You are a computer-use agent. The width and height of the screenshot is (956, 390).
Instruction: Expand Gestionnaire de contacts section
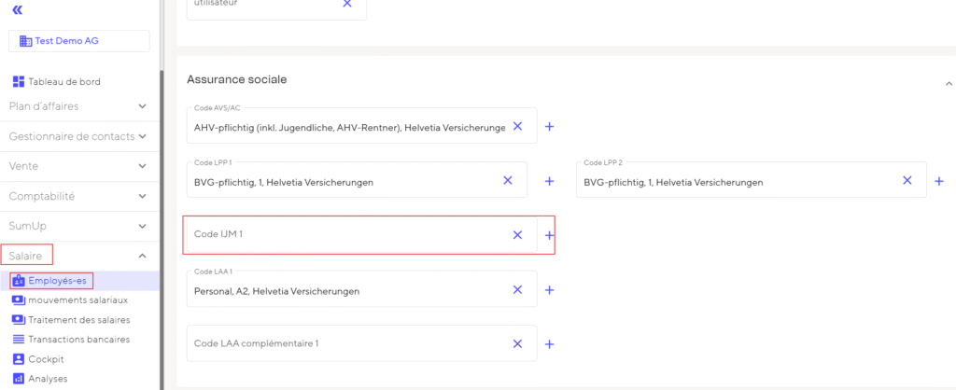[x=142, y=136]
